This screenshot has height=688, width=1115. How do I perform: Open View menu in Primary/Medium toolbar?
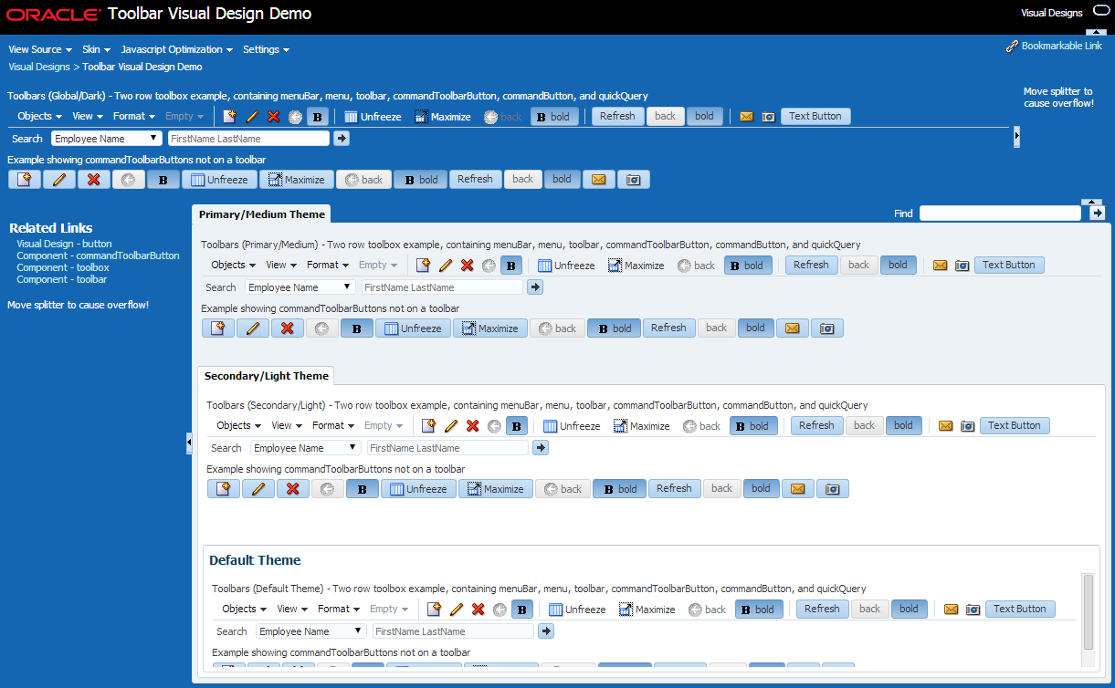tap(281, 266)
